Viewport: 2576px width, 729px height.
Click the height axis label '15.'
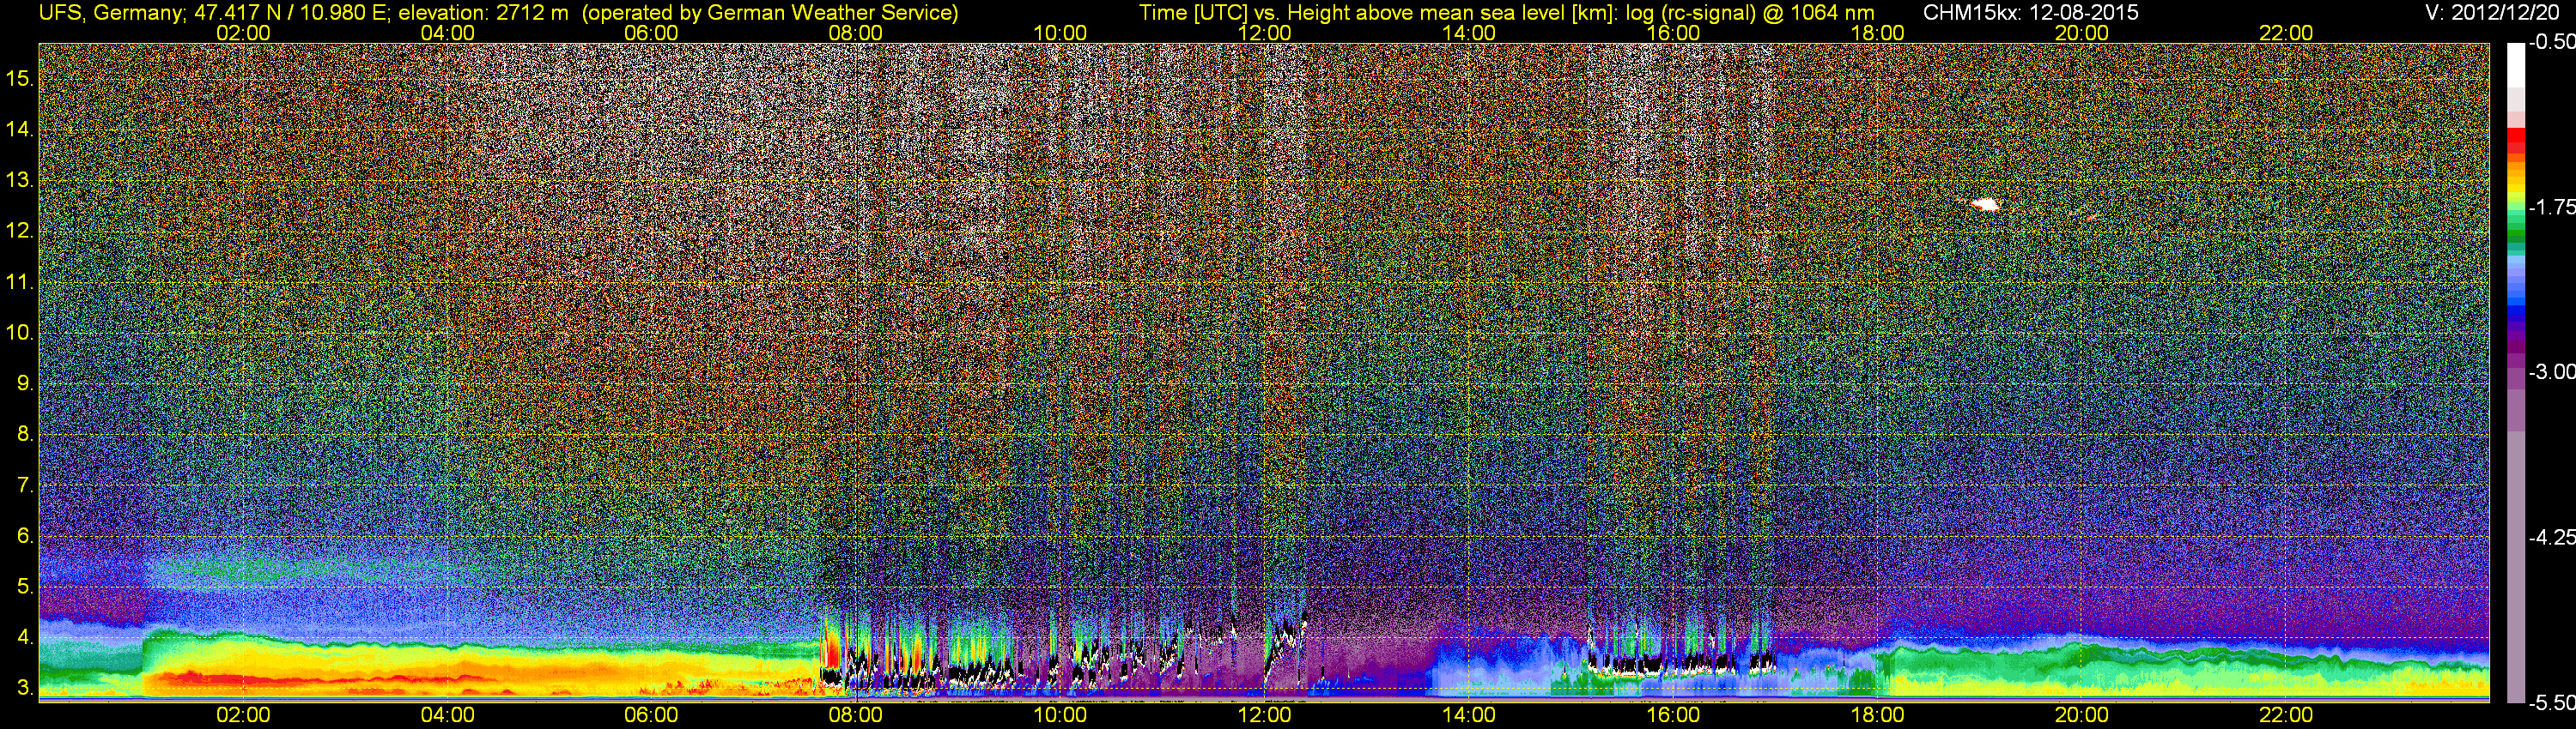19,78
